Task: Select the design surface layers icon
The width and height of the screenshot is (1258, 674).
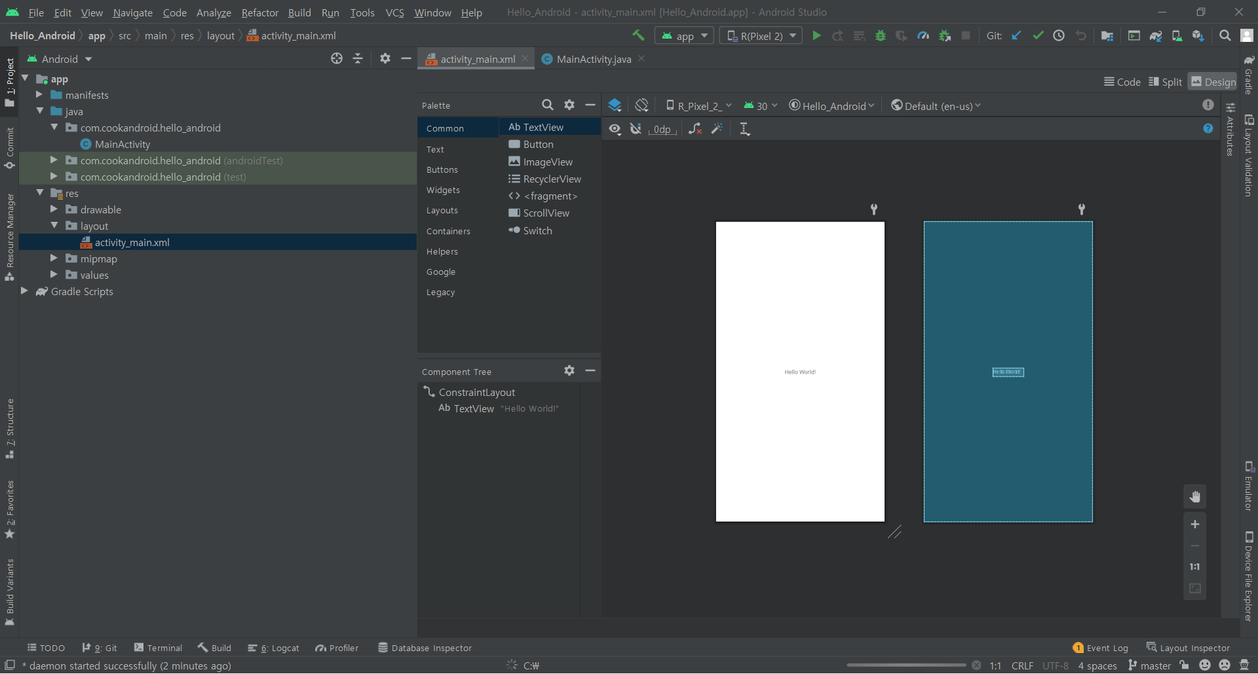Action: click(615, 105)
